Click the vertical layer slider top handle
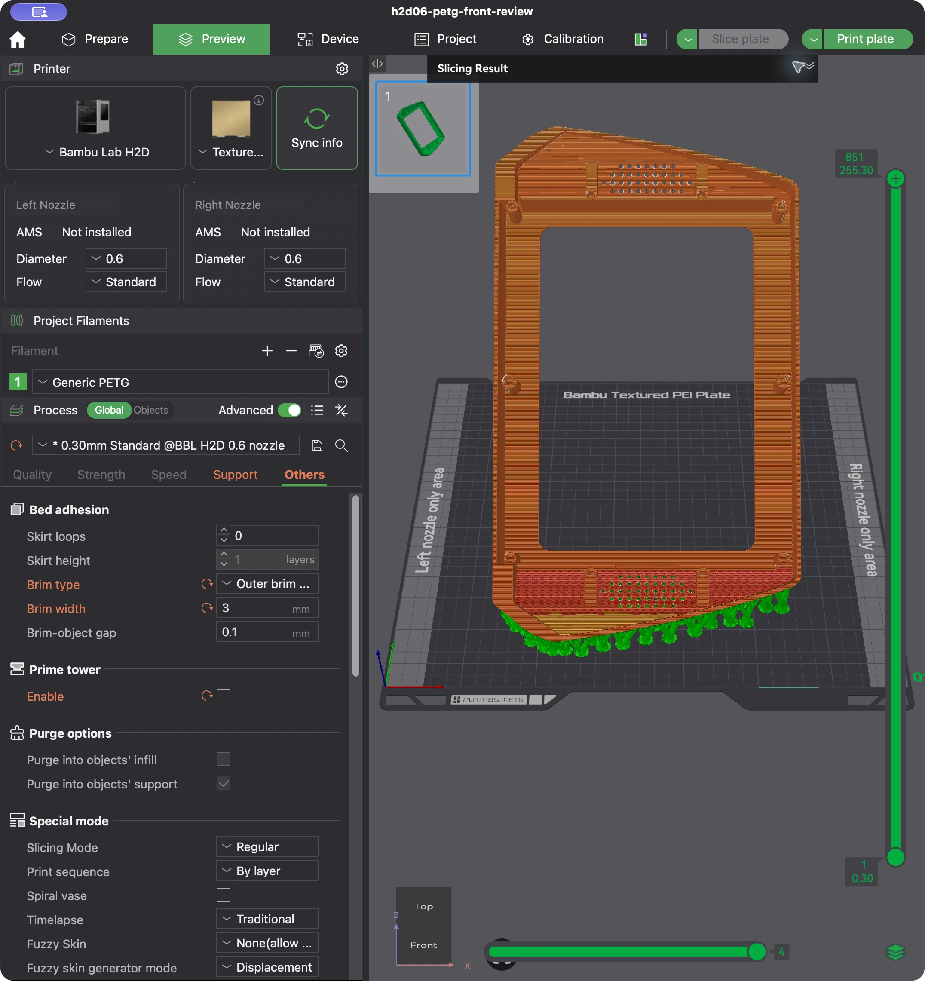925x981 pixels. pos(895,179)
